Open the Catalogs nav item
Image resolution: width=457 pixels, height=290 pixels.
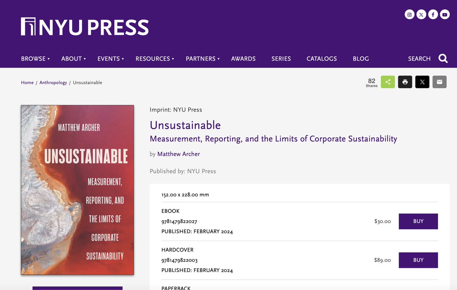click(322, 59)
